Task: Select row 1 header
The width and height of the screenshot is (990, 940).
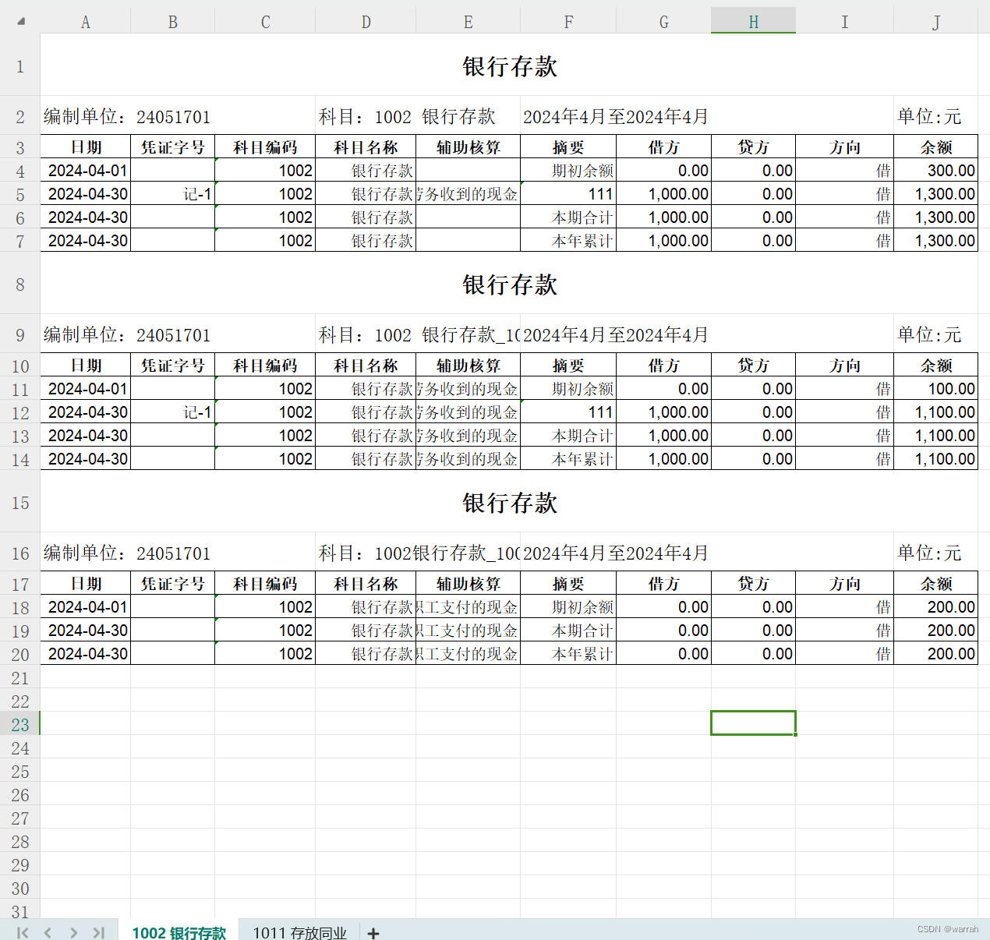Action: tap(20, 66)
